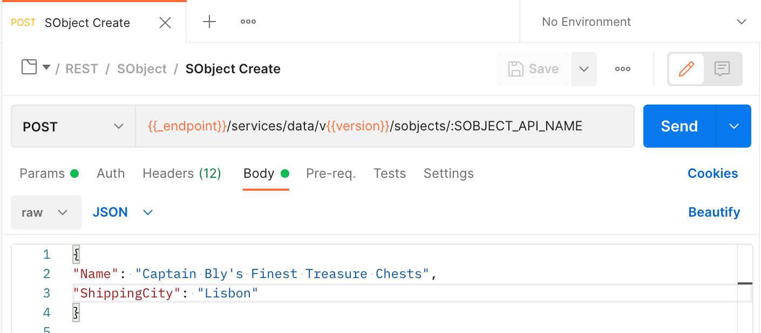Viewport: 761px width, 333px height.
Task: Select the Body tab
Action: (266, 174)
